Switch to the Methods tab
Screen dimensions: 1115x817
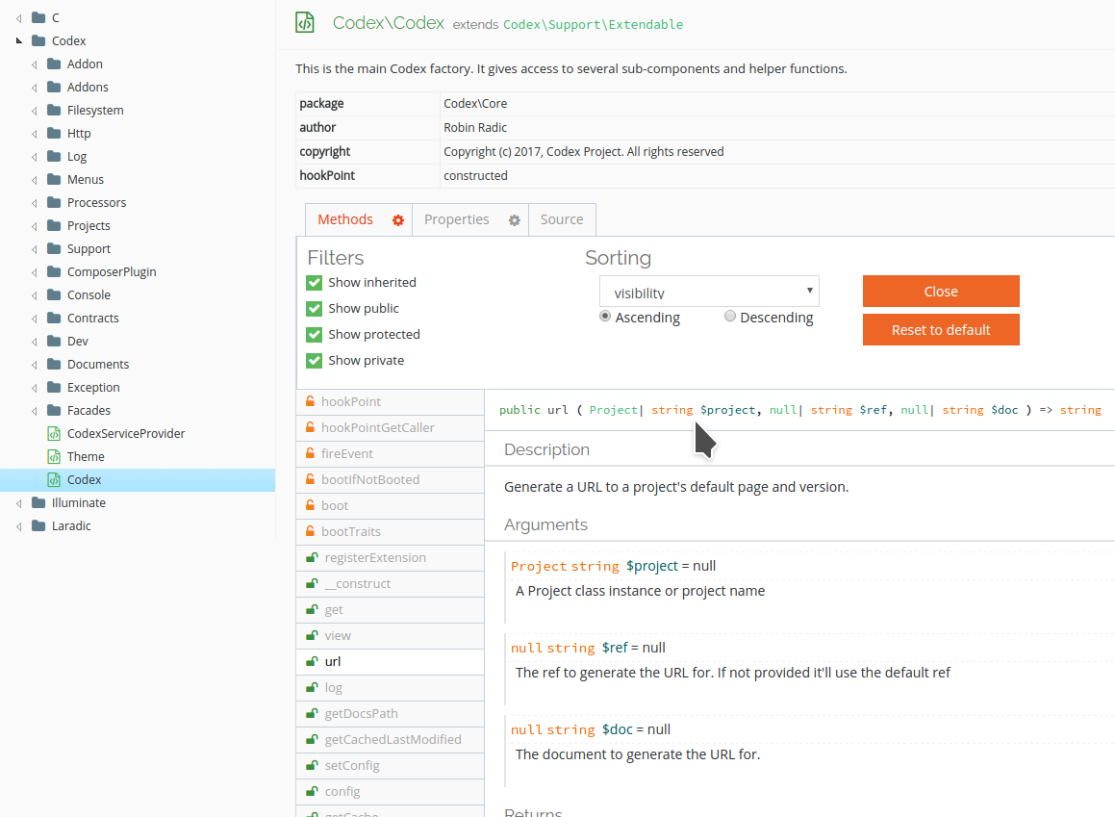[x=344, y=219]
